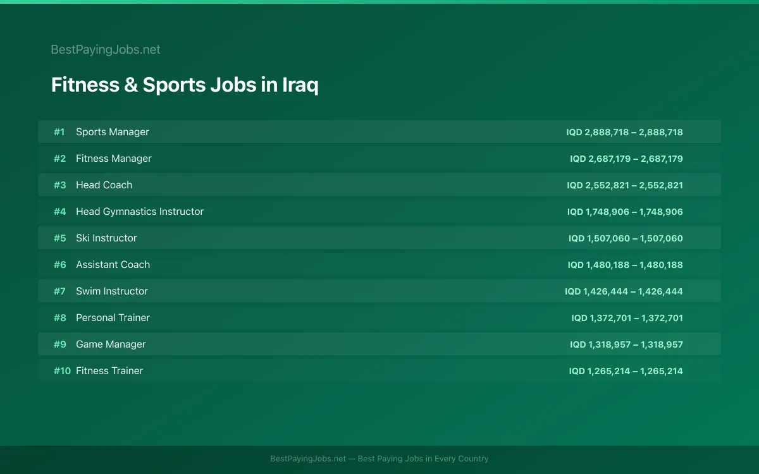Click the salary IQD 1,507,060 – 1,507,060
This screenshot has height=474, width=759.
point(626,238)
